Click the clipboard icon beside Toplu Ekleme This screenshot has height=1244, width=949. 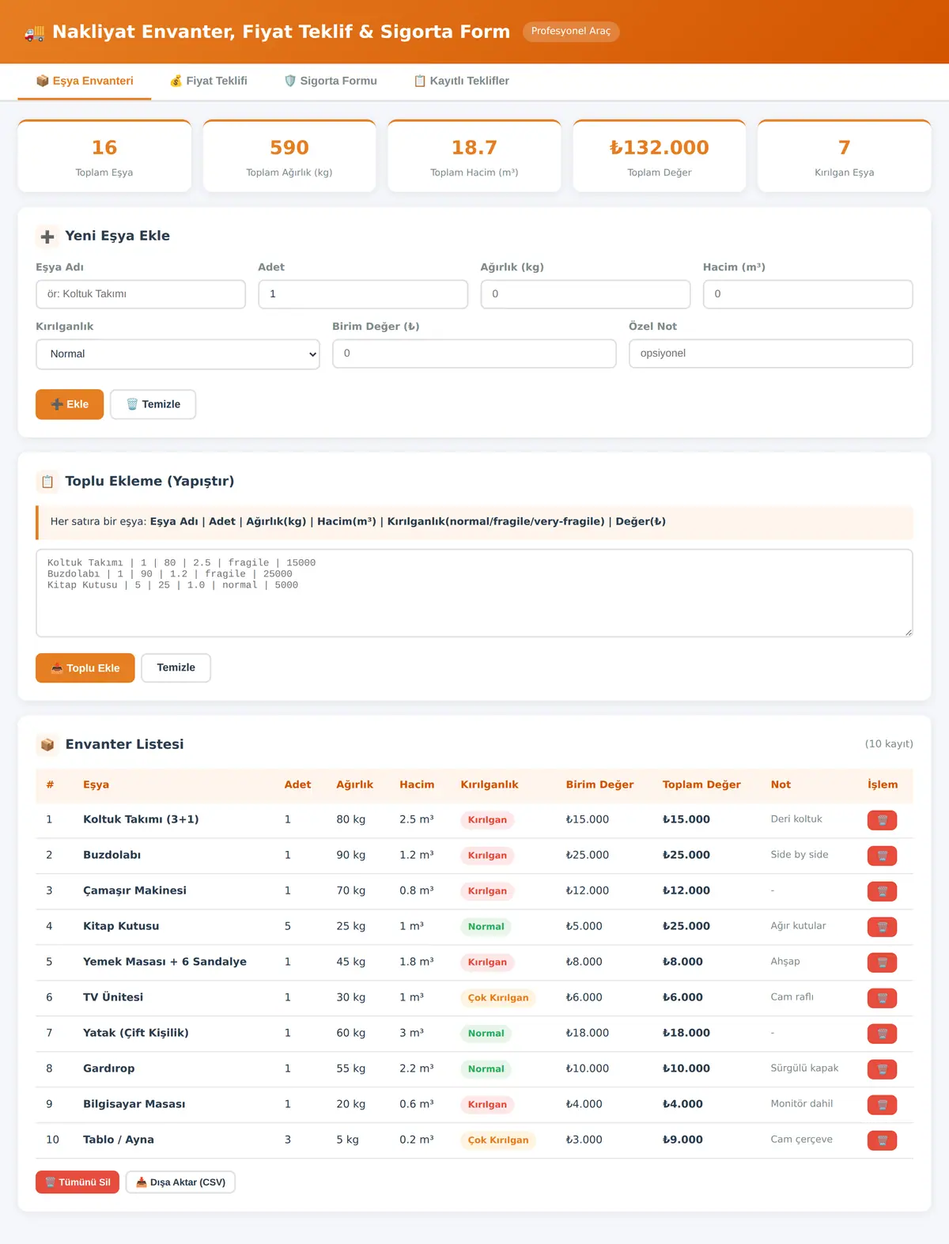[x=47, y=482]
